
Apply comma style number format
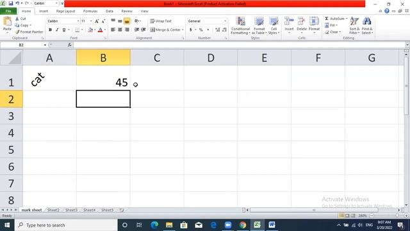[208, 30]
